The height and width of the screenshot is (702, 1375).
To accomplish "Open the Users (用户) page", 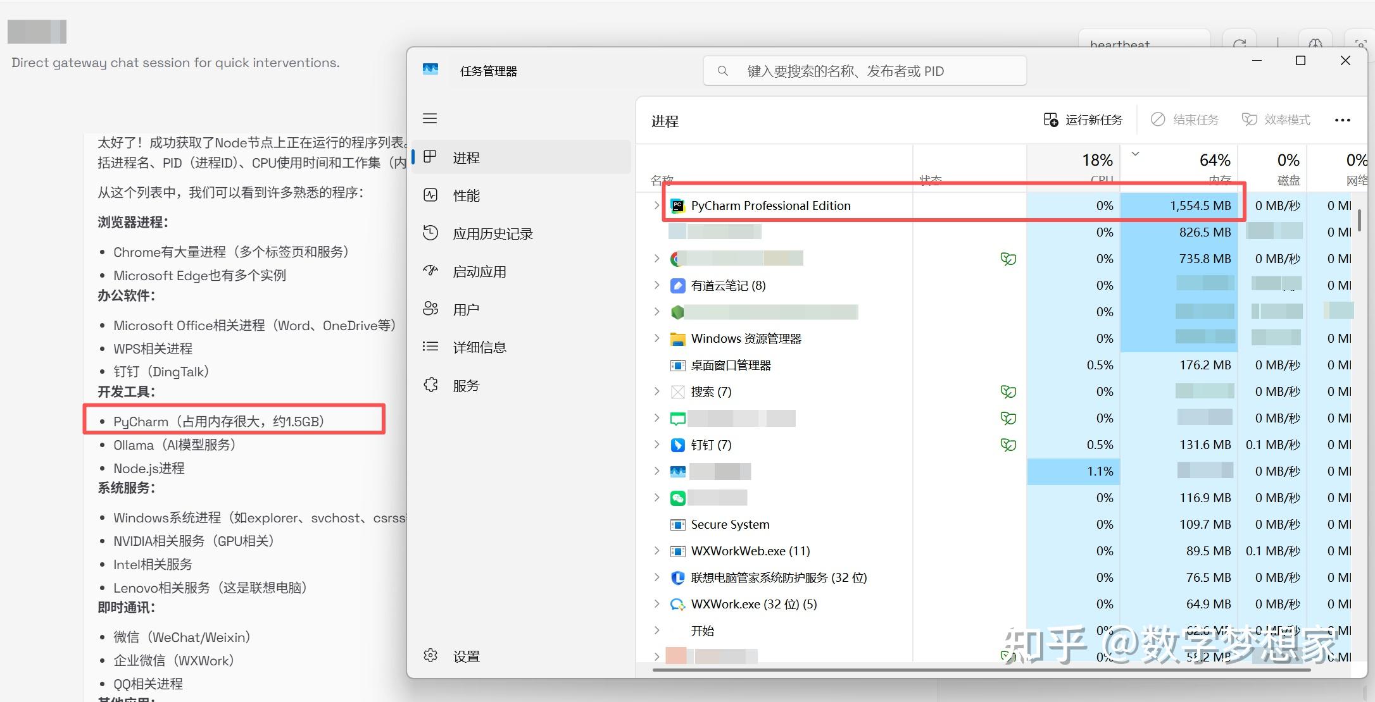I will pos(466,309).
